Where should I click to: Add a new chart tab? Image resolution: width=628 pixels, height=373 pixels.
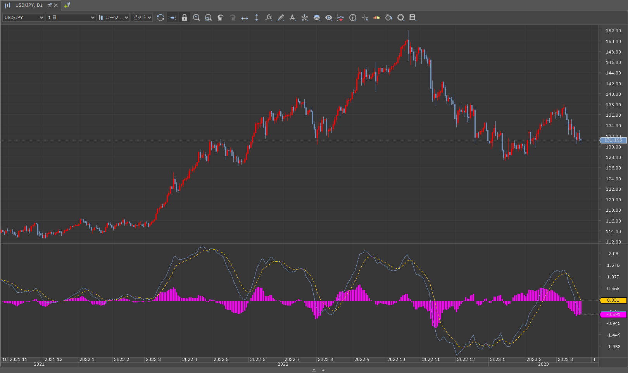pyautogui.click(x=67, y=5)
